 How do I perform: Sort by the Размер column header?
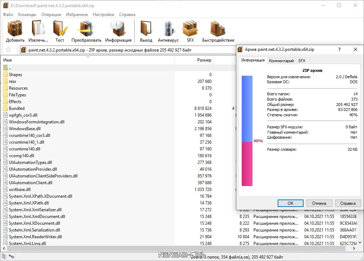point(194,60)
